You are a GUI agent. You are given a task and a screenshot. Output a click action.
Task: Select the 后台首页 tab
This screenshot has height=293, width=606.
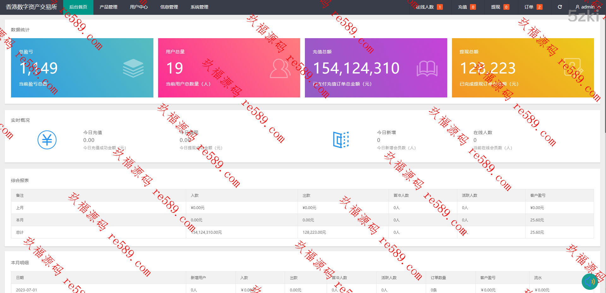(x=78, y=7)
